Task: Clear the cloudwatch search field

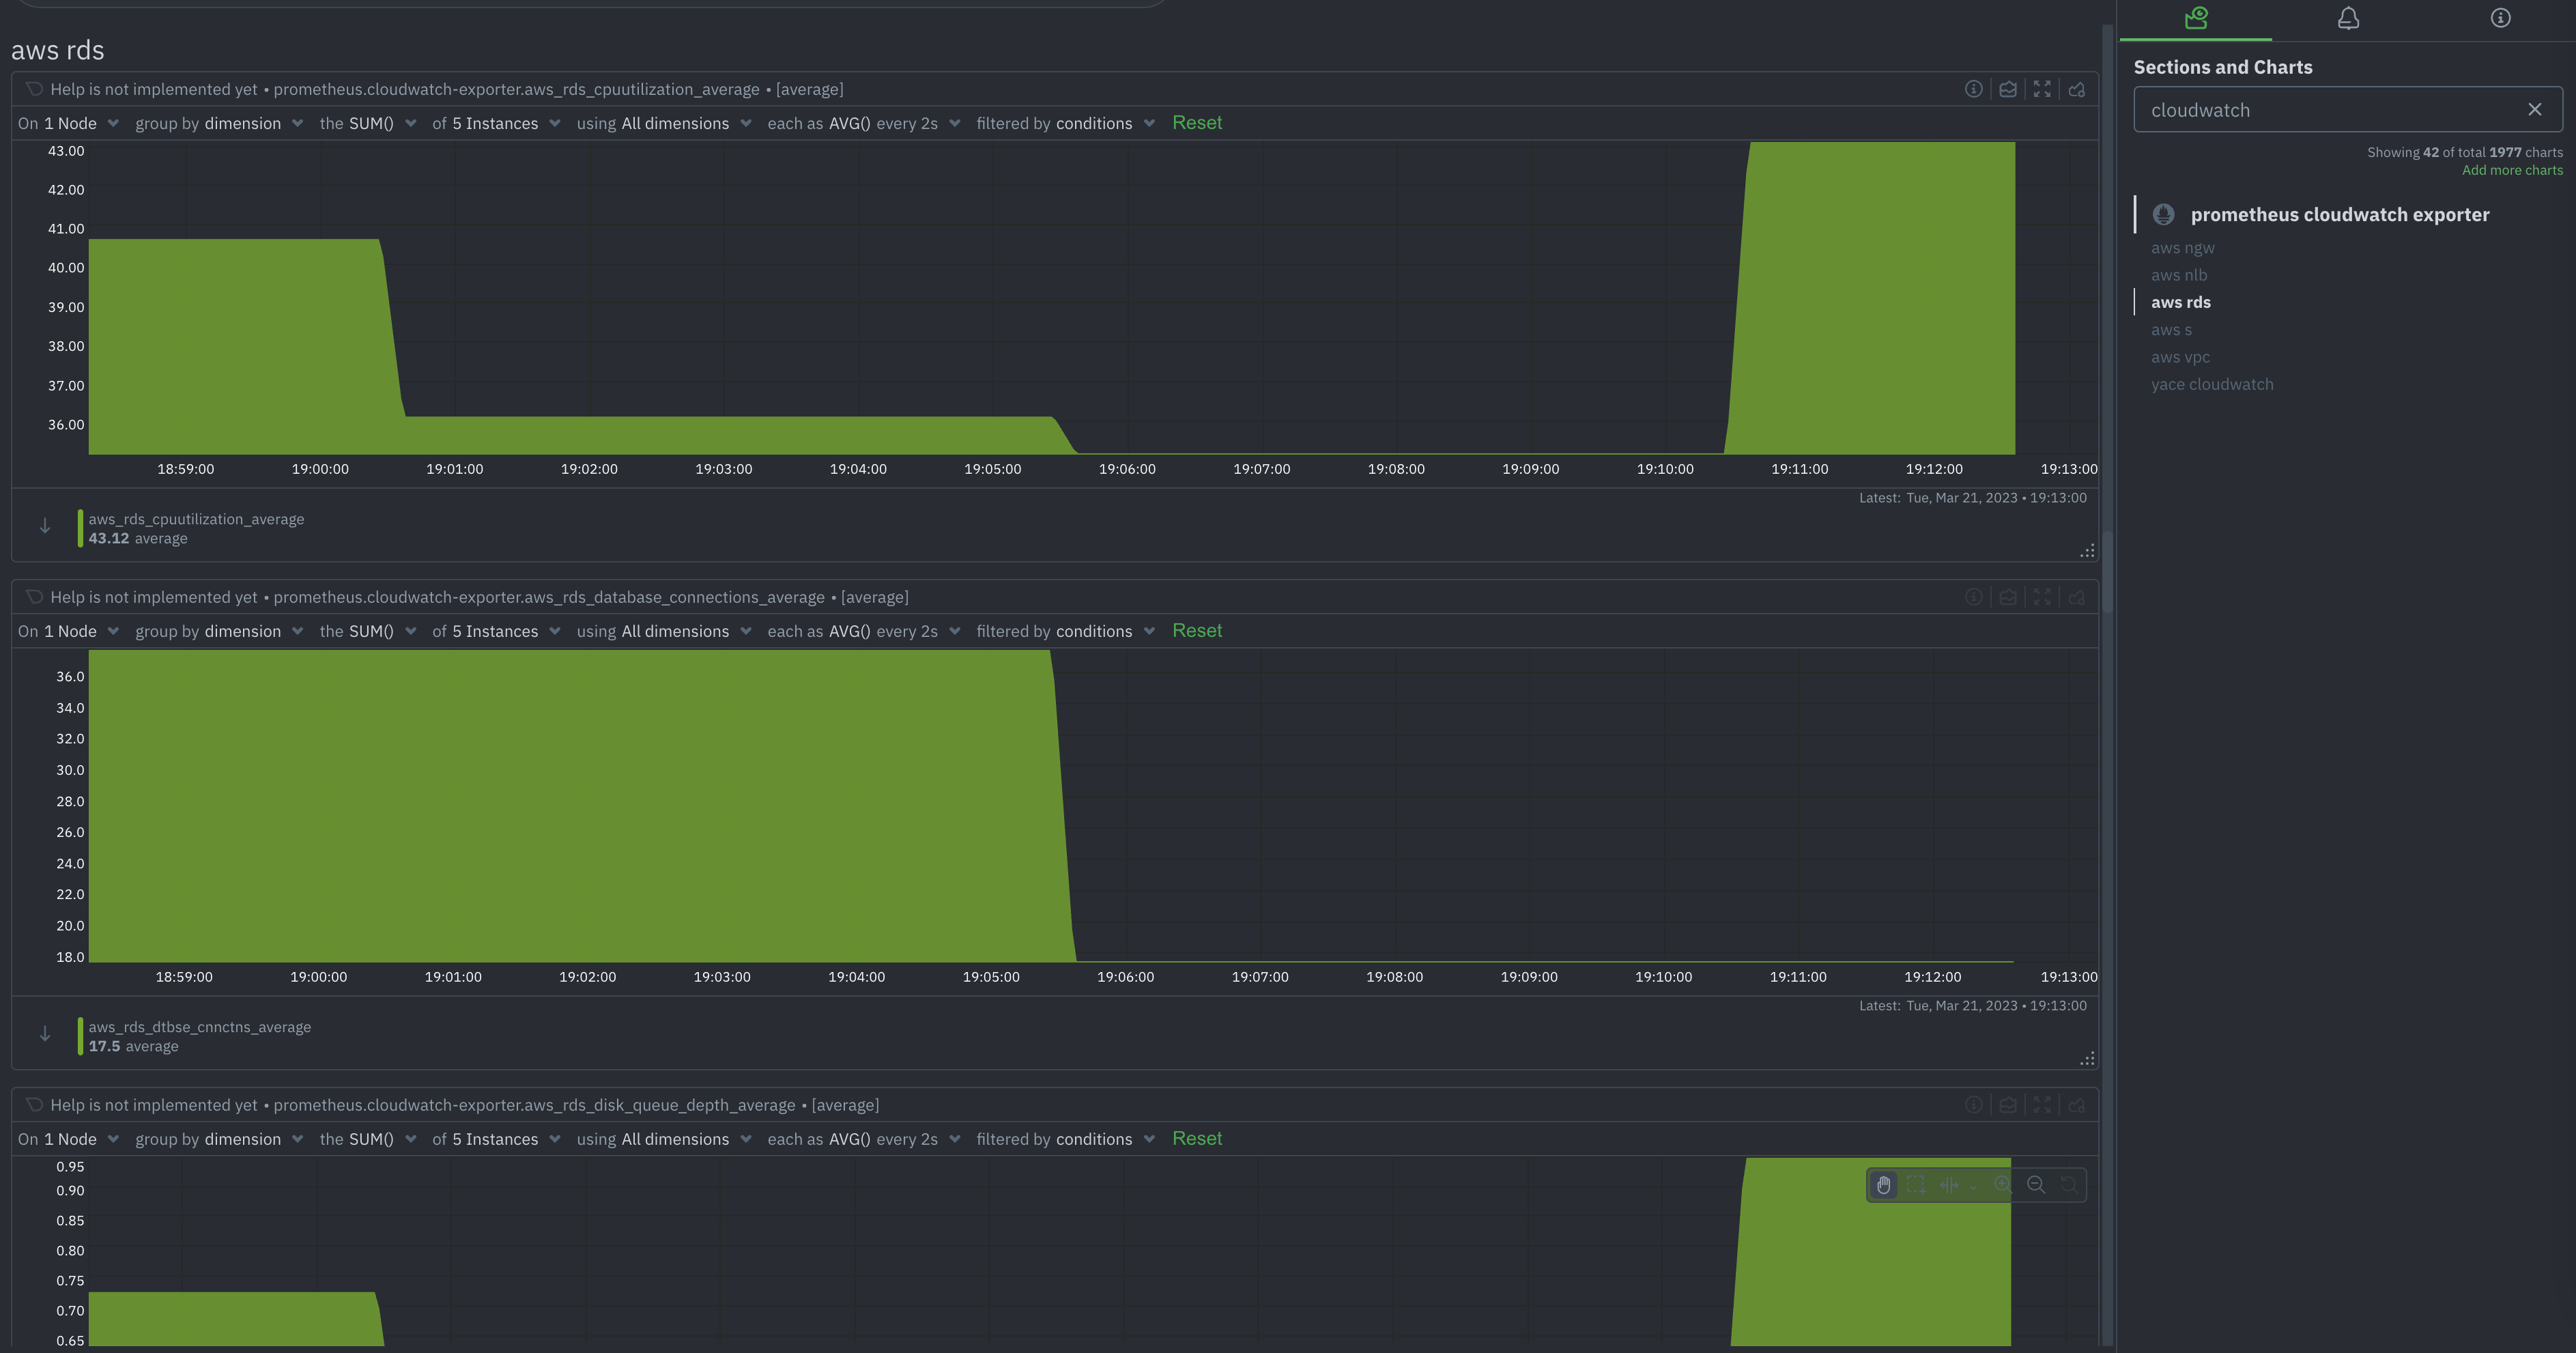Action: pyautogui.click(x=2535, y=109)
